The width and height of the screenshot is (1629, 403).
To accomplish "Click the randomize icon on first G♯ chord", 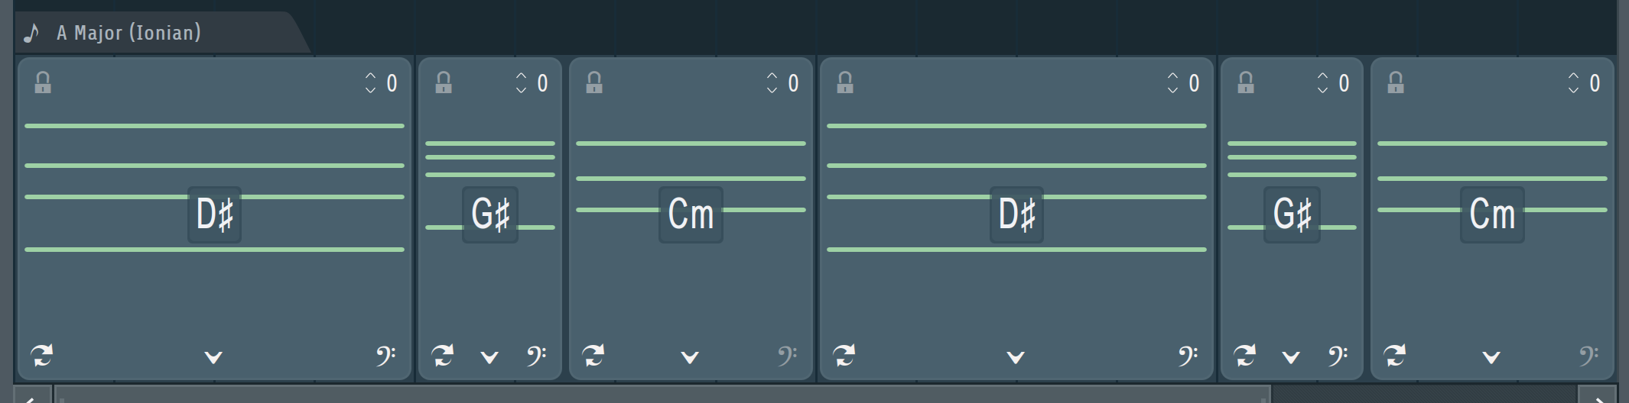I will point(442,355).
